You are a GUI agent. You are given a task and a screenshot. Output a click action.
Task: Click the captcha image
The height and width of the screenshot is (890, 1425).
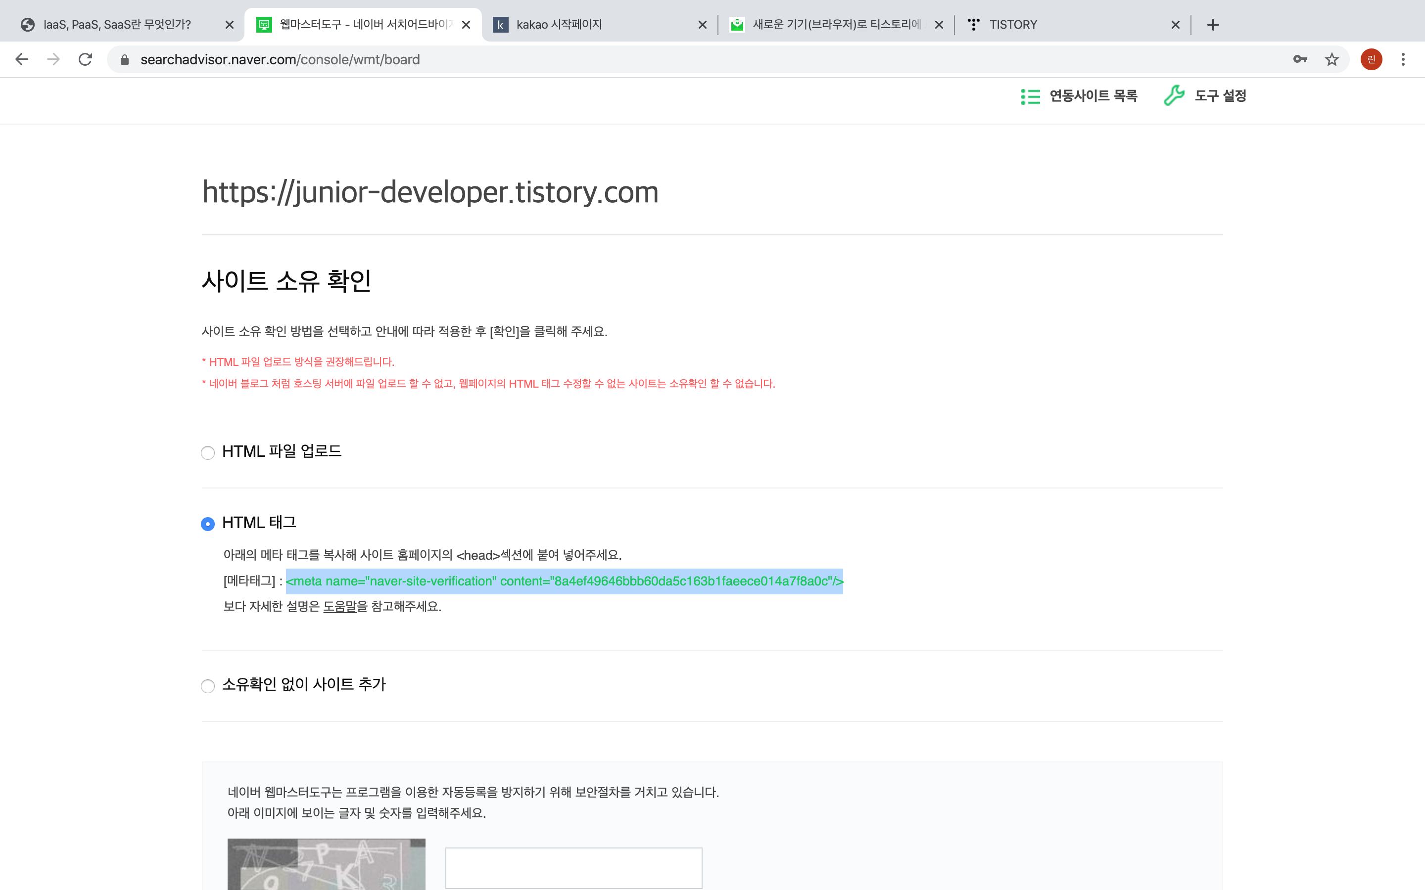(326, 864)
